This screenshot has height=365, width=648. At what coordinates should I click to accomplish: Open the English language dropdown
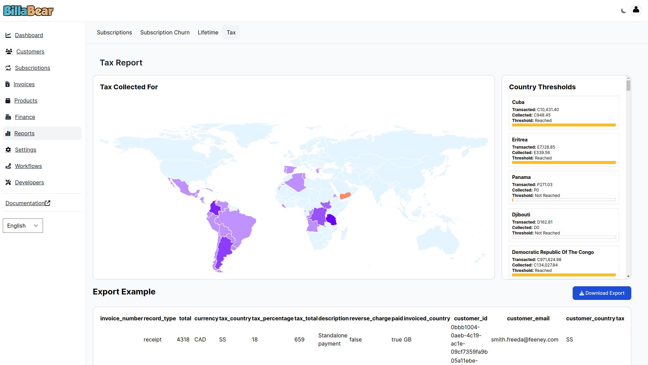pyautogui.click(x=23, y=226)
